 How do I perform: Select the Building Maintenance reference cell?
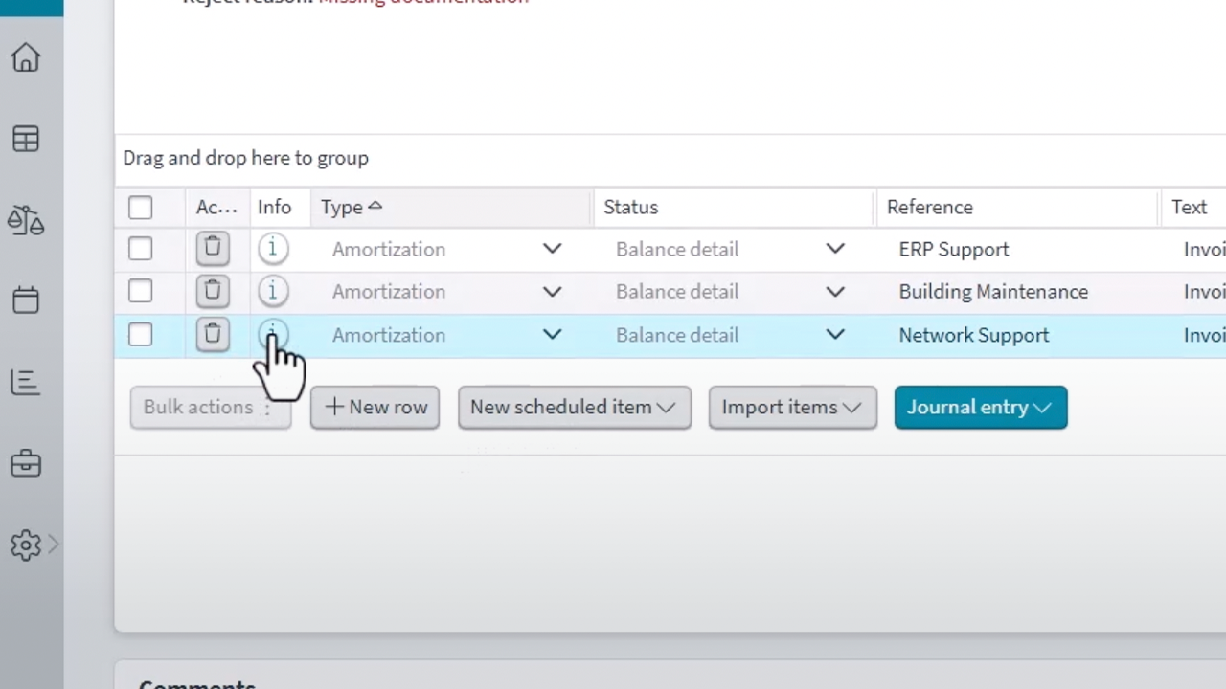point(1017,291)
